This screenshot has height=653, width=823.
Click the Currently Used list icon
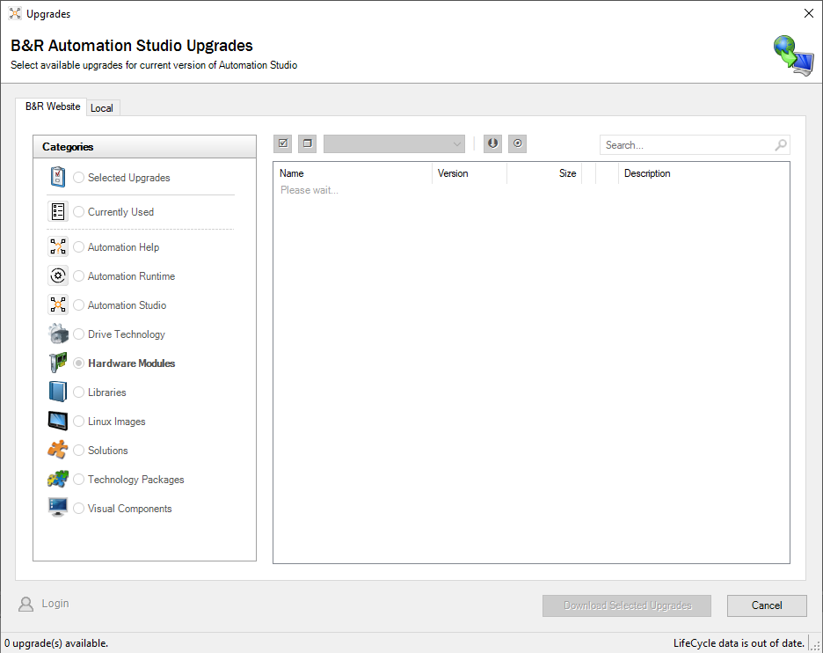[58, 212]
